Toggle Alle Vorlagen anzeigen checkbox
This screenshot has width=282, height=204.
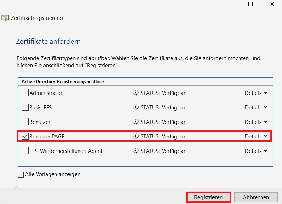click(x=21, y=175)
